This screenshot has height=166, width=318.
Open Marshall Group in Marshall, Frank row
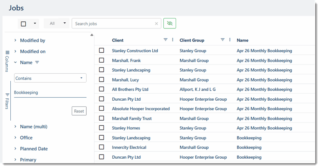pos(194,60)
